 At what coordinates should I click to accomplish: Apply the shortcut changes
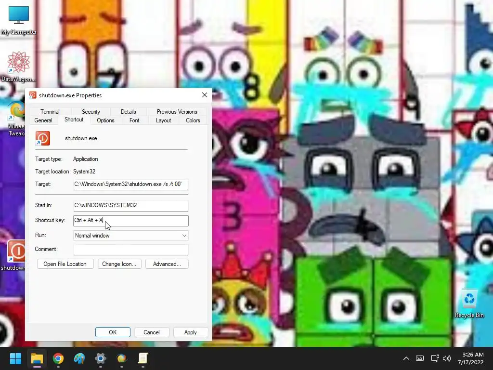[x=190, y=332]
